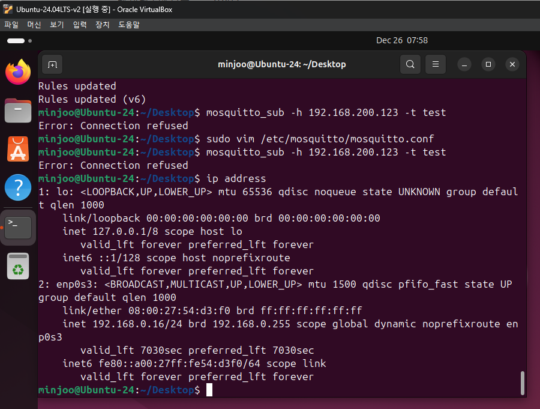Open the Trash icon in the dock
This screenshot has height=409, width=540.
coord(18,266)
